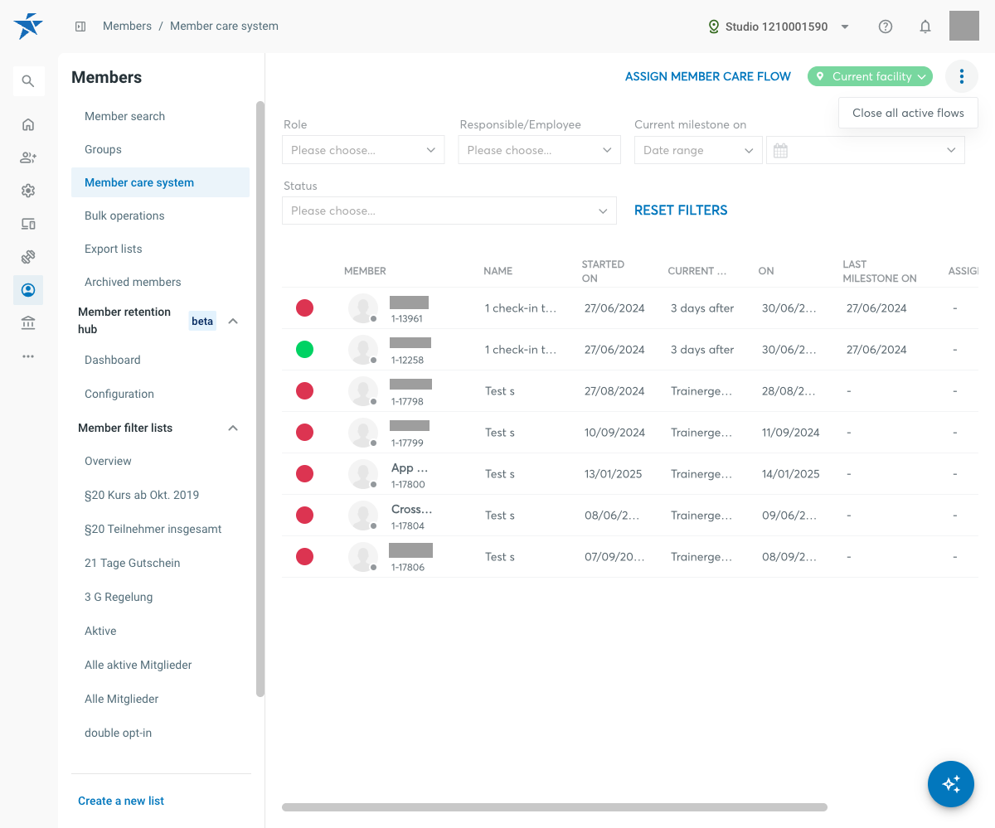The height and width of the screenshot is (828, 995).
Task: Open the finance bank icon in left rail
Action: point(28,323)
